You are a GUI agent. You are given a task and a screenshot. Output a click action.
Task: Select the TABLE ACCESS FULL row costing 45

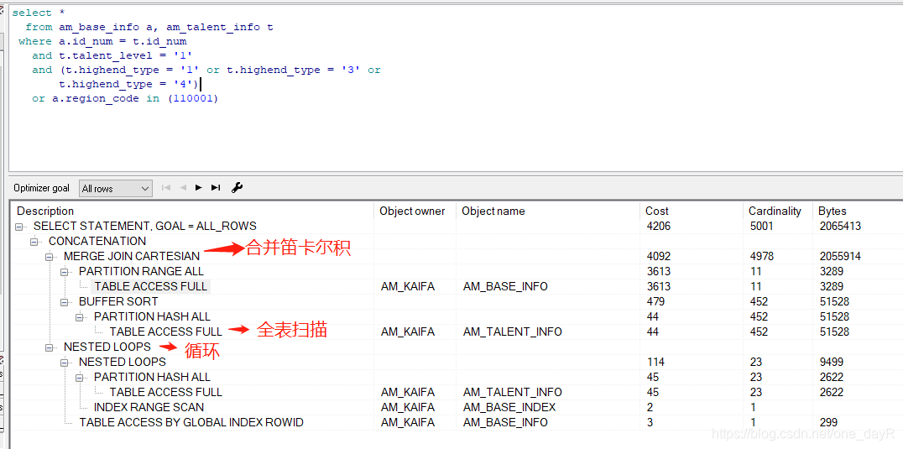(166, 392)
